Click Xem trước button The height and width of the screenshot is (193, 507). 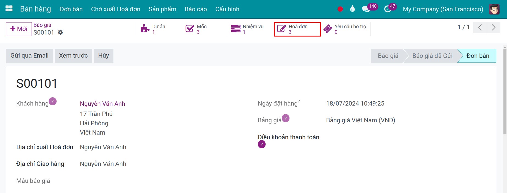(73, 56)
